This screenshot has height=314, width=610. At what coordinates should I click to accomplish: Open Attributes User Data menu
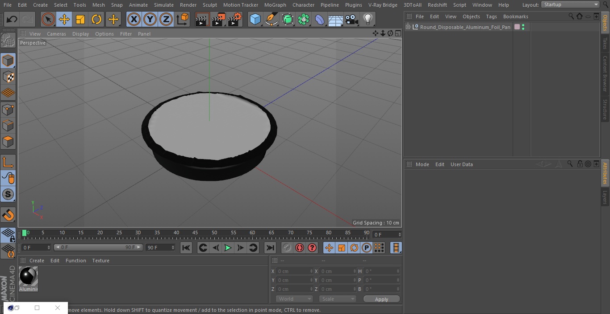click(x=461, y=164)
